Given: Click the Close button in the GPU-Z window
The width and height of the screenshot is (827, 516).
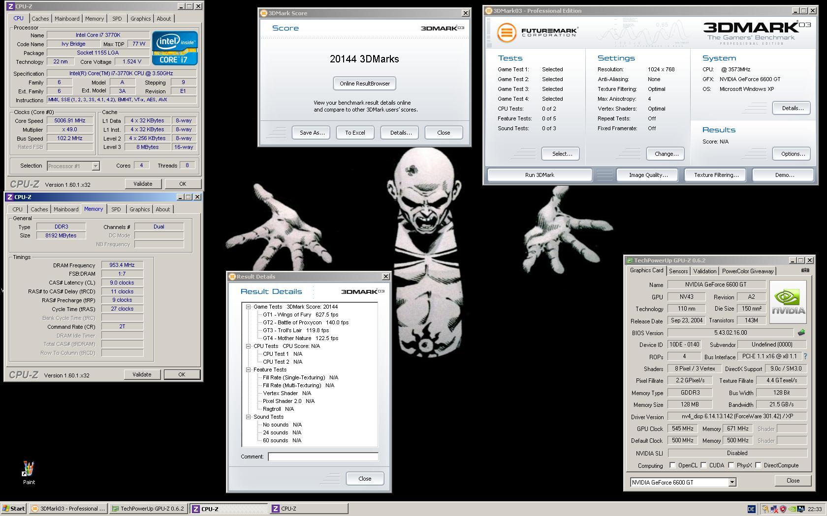Looking at the screenshot, I should (793, 481).
